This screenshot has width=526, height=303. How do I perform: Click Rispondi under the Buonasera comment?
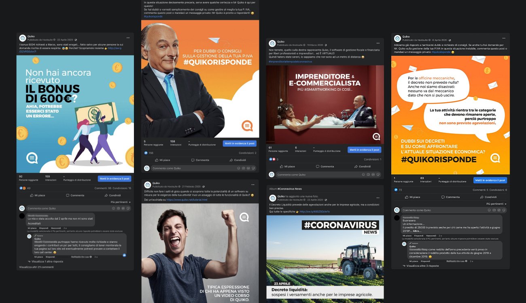click(419, 235)
